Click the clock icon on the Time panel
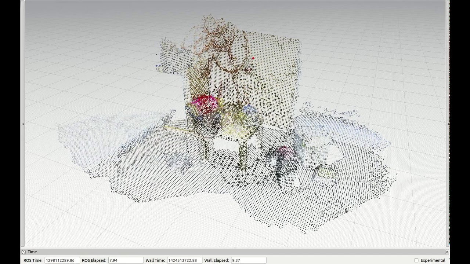 [x=23, y=252]
